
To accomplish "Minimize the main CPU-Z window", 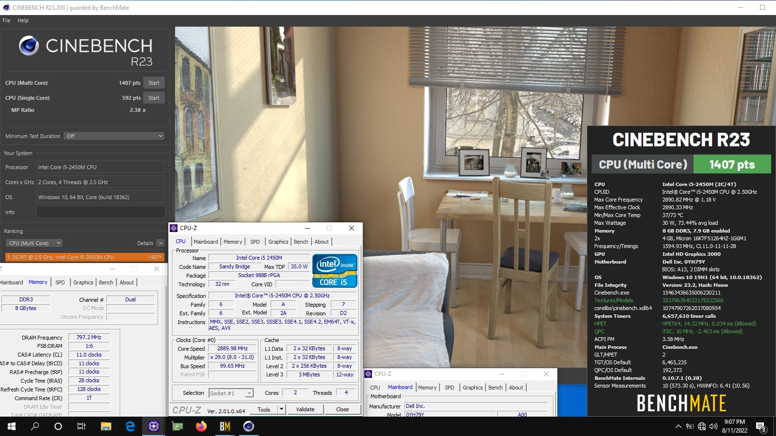I will pos(307,228).
